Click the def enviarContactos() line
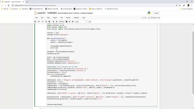The image size is (194, 109). tap(56, 38)
